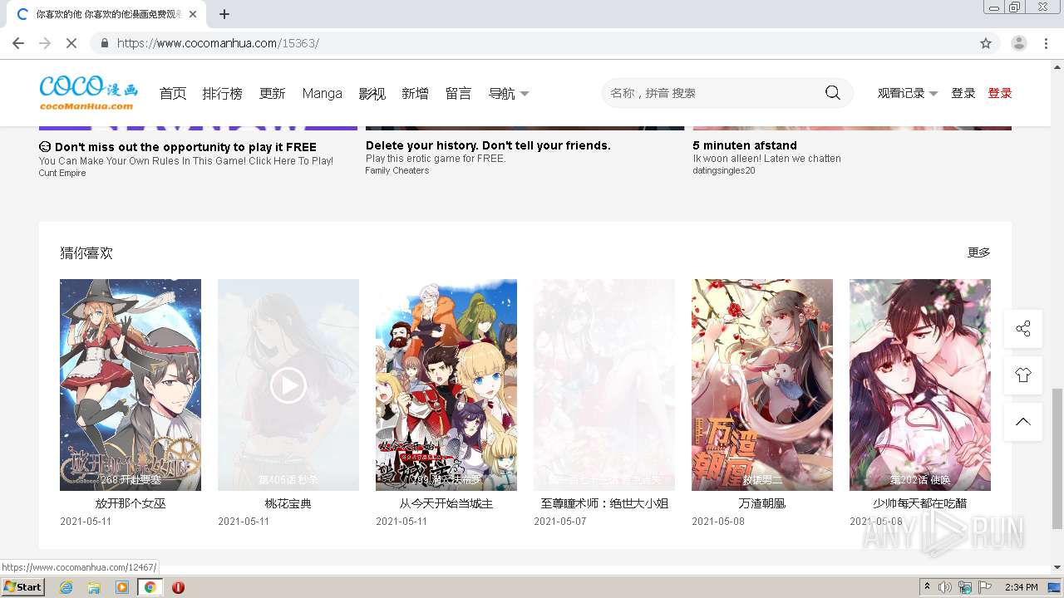
Task: Open the 万渣朝凰 cover thumbnail
Action: click(762, 385)
